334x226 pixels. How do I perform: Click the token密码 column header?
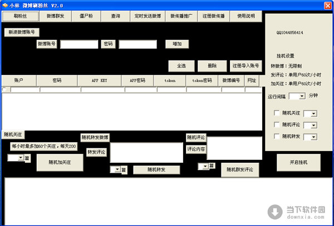click(x=202, y=81)
